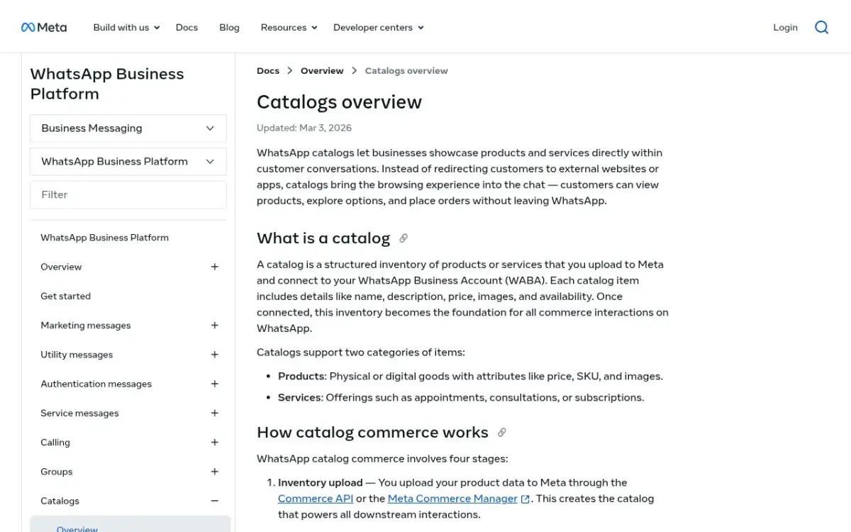Open the Commerce API link
This screenshot has width=851, height=532.
pyautogui.click(x=316, y=499)
